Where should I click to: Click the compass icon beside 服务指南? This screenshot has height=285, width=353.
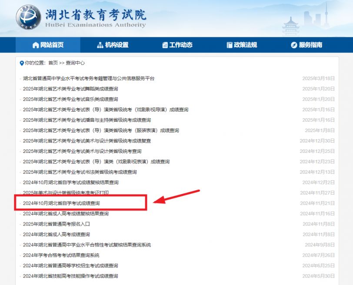294,45
